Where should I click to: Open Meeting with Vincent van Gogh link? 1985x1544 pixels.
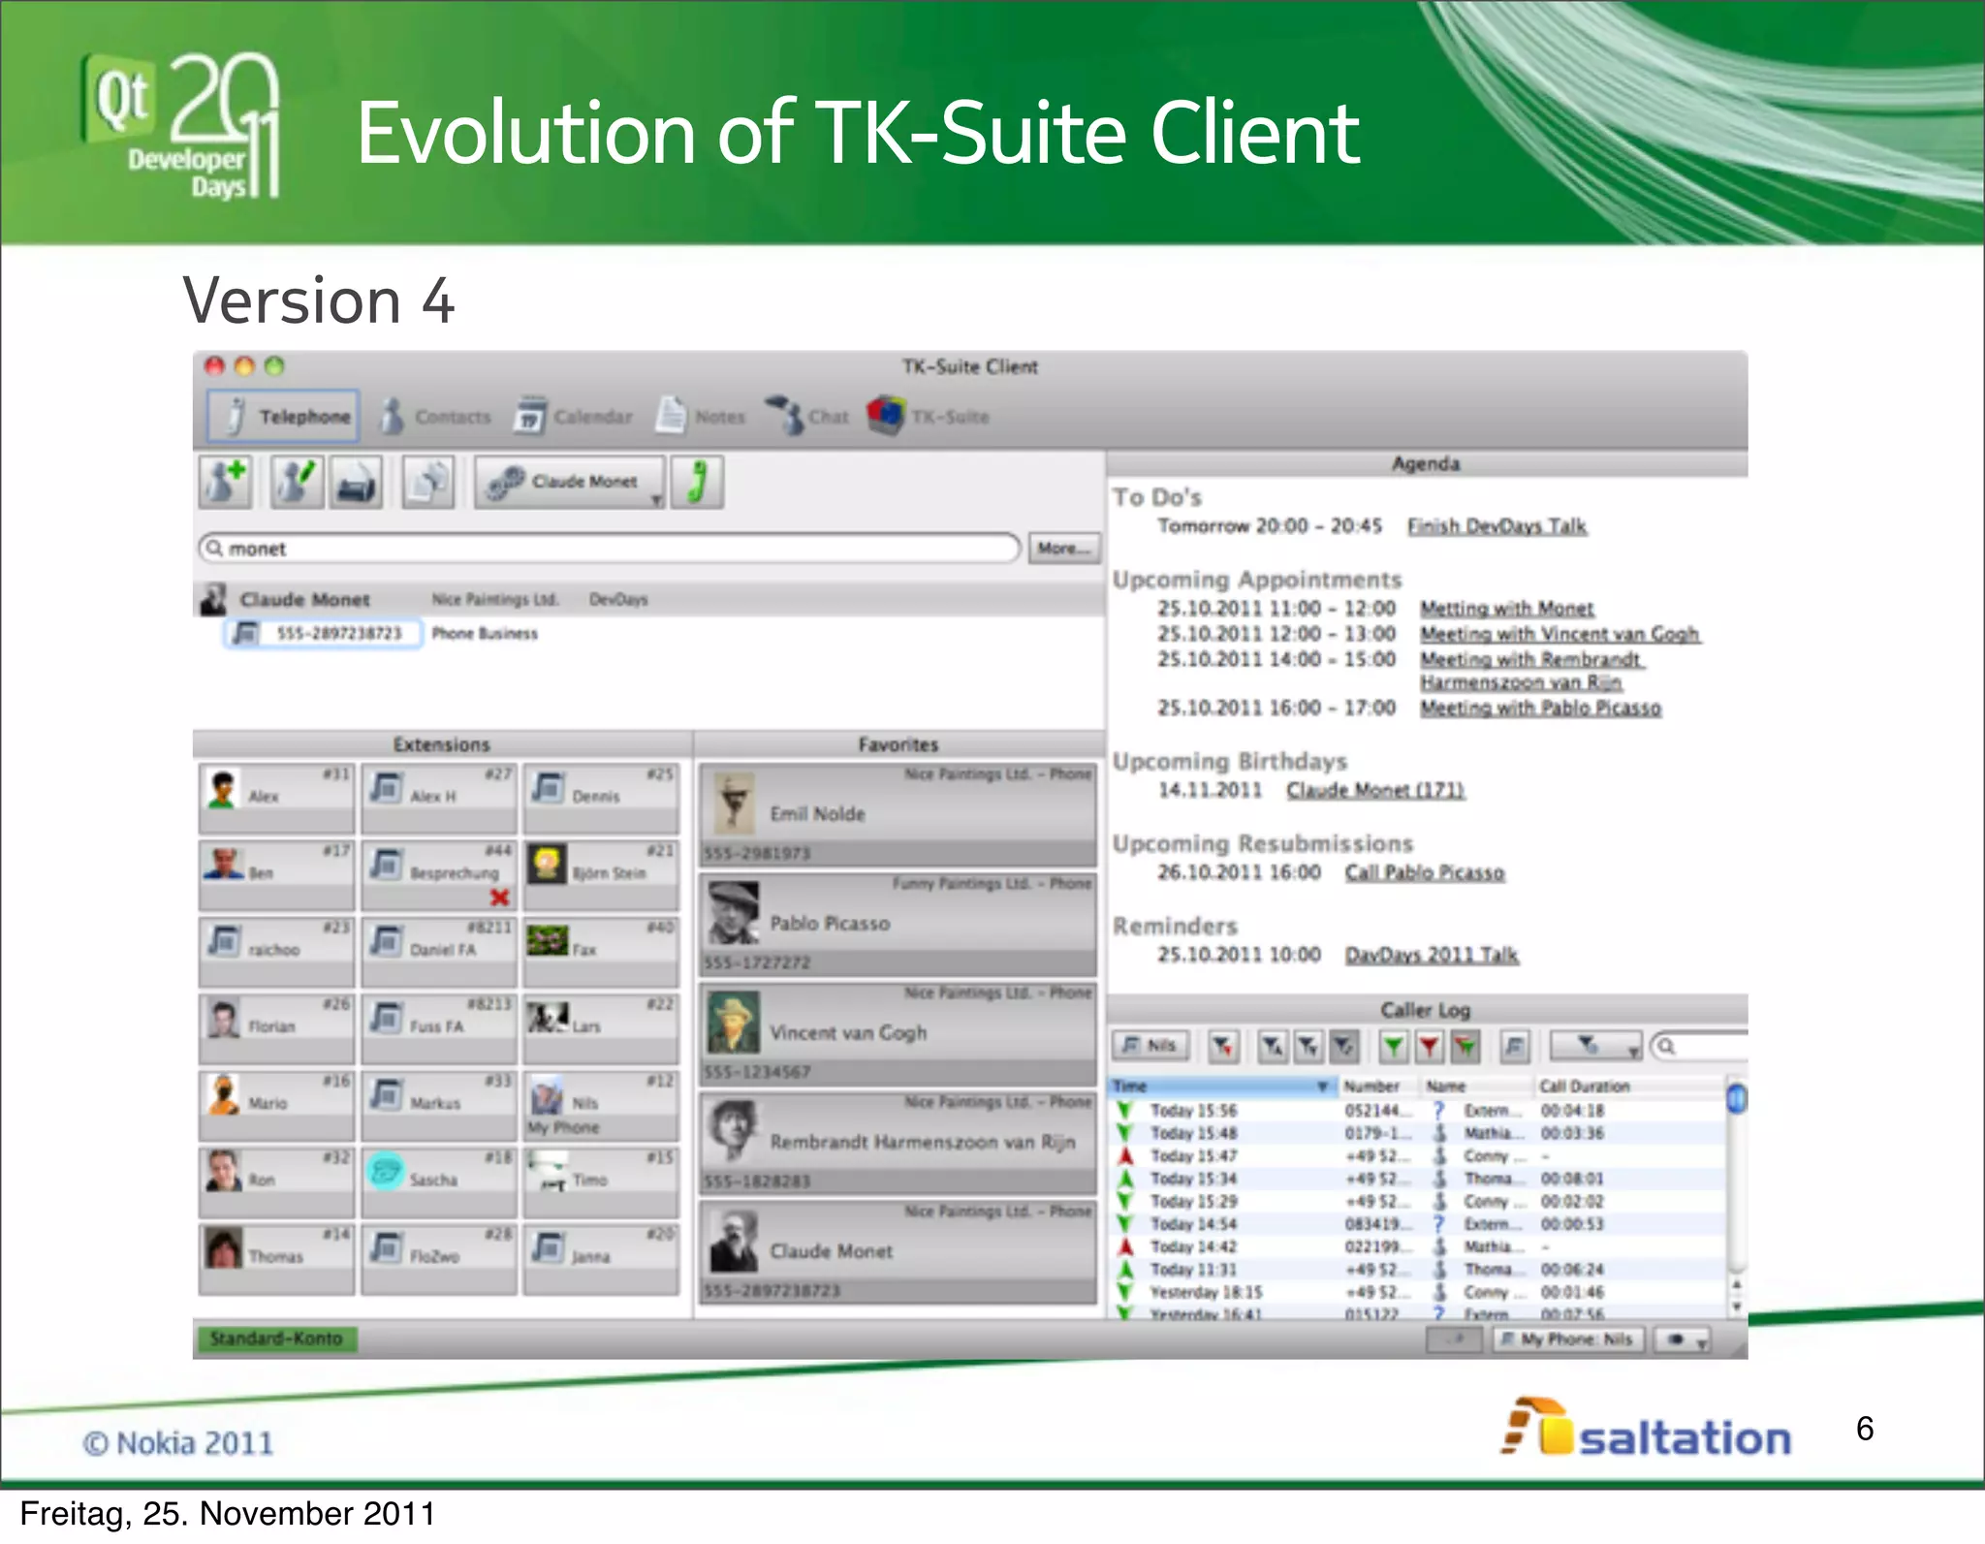pyautogui.click(x=1560, y=634)
